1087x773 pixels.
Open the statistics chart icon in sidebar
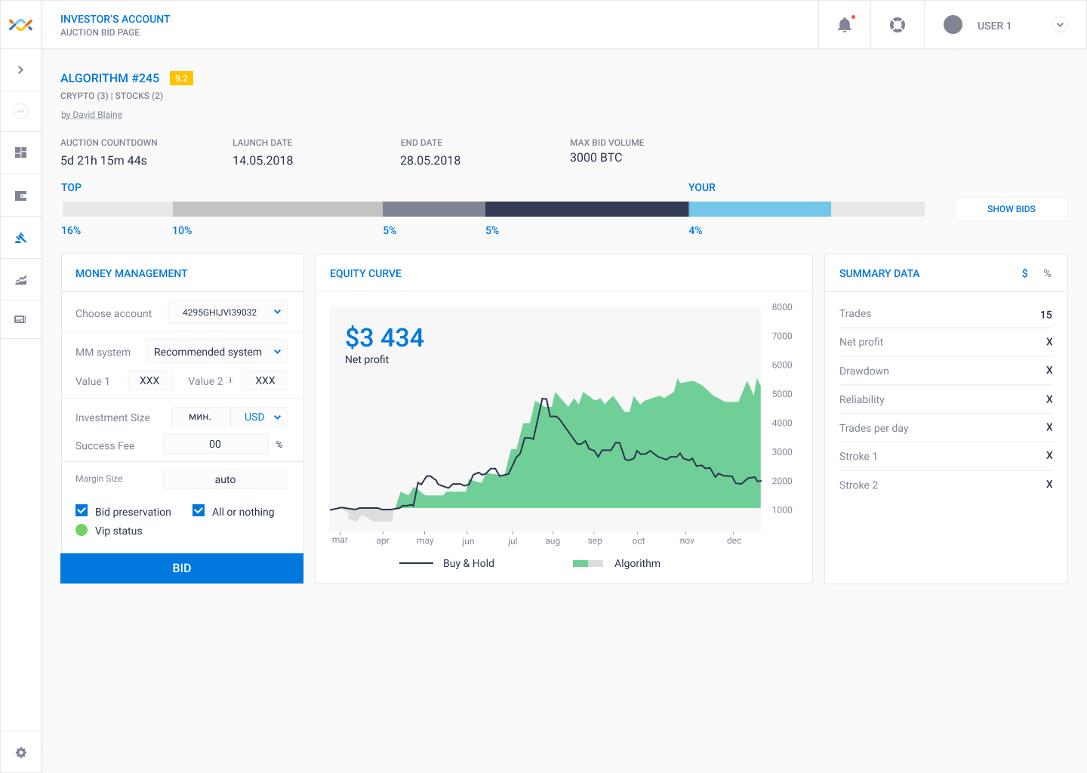click(20, 279)
